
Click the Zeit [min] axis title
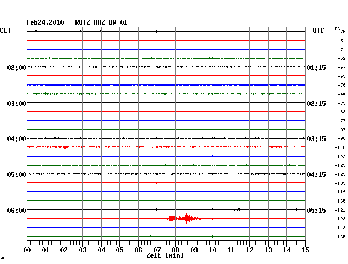165,255
